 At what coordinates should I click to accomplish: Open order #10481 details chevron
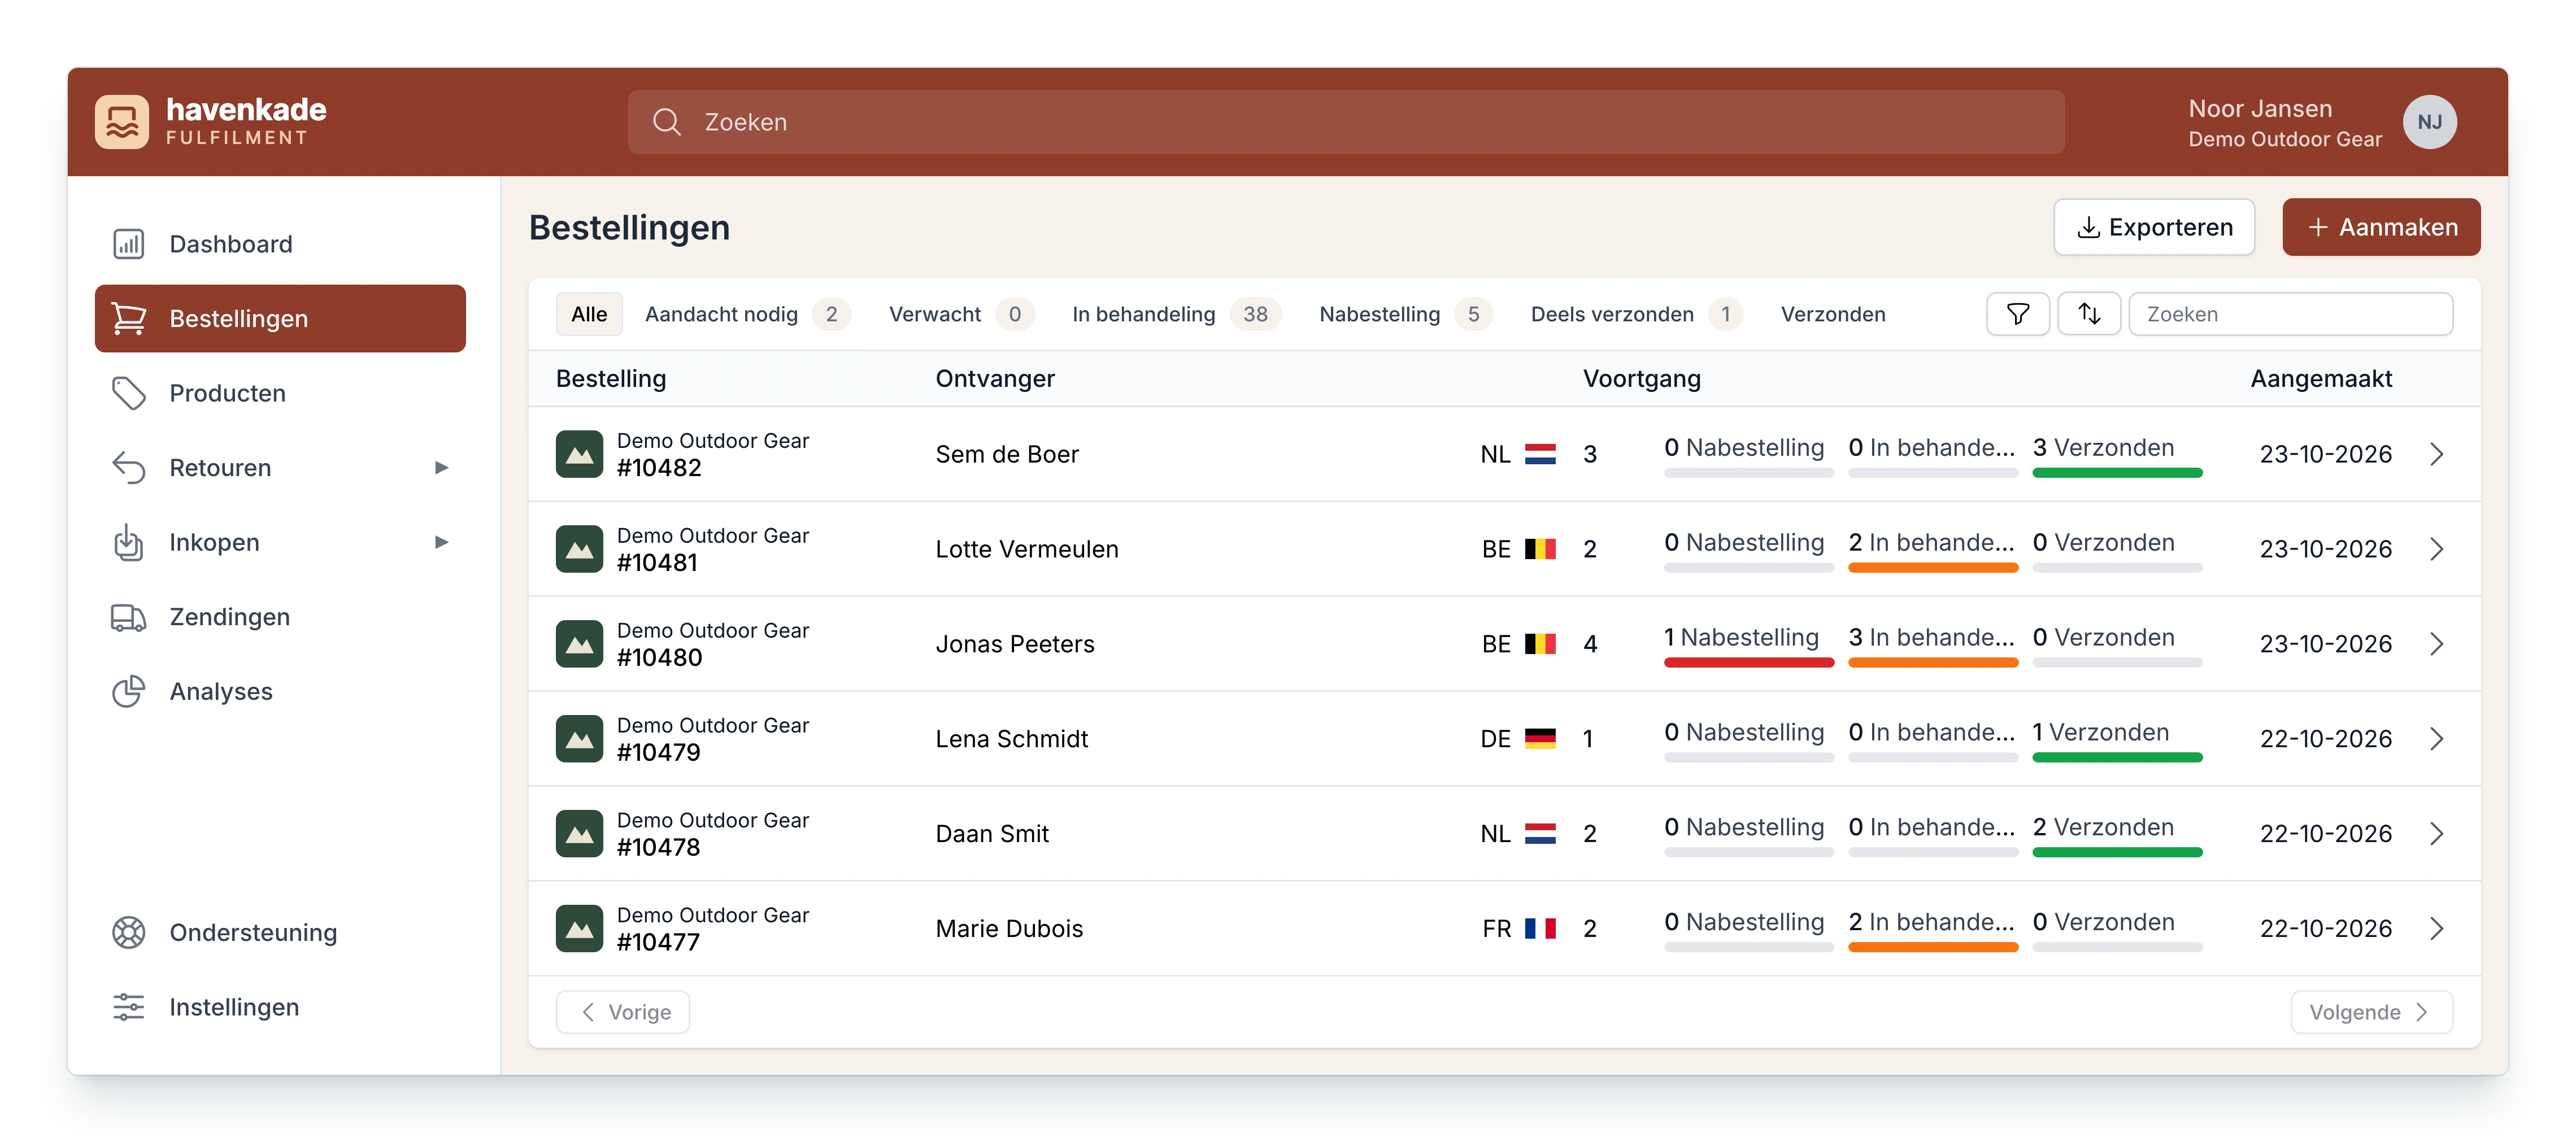click(x=2437, y=549)
